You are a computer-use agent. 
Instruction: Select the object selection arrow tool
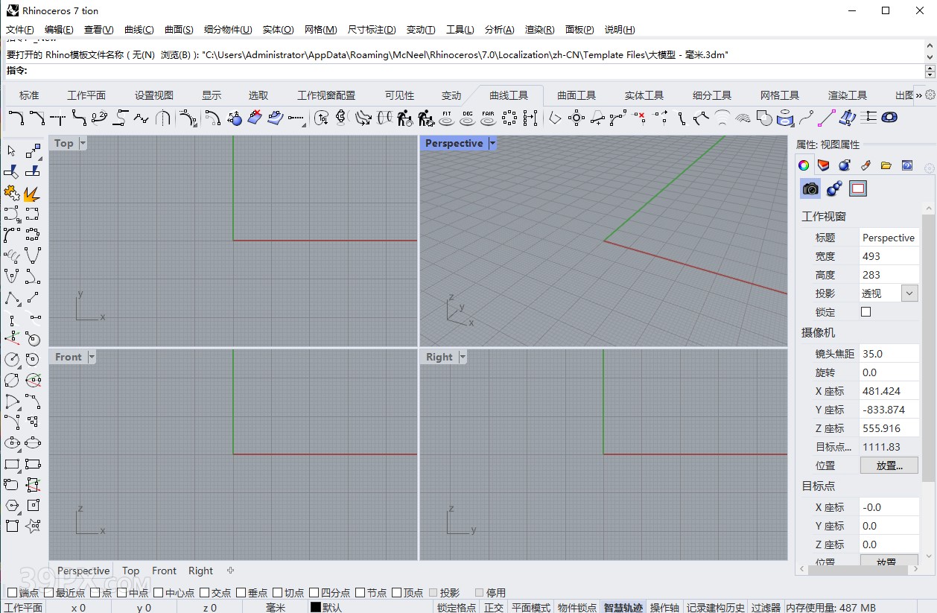(10, 150)
